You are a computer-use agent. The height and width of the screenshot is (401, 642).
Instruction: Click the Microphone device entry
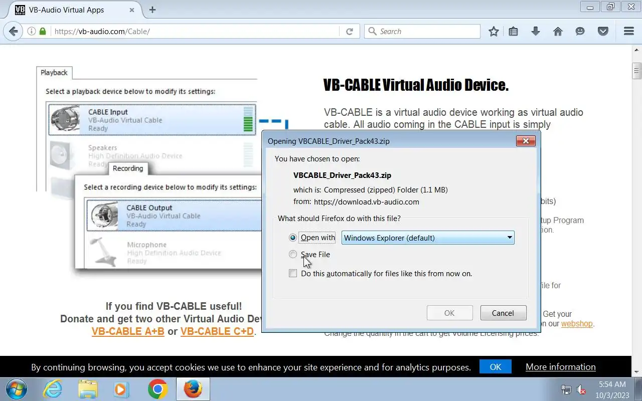coord(174,253)
